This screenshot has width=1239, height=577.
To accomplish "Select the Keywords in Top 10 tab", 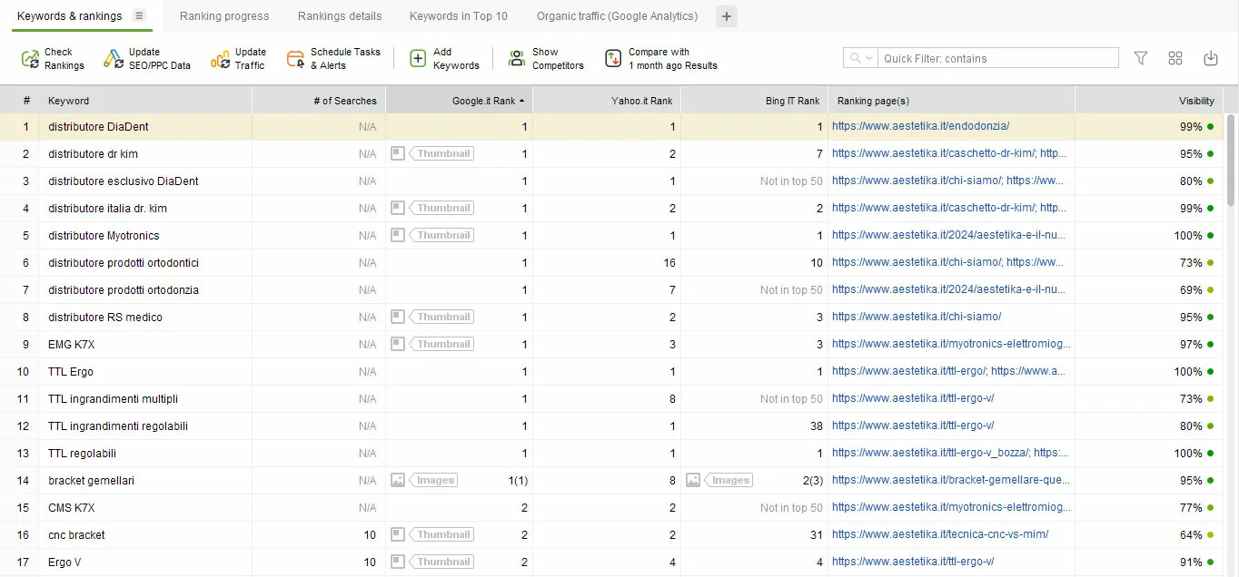I will 456,15.
